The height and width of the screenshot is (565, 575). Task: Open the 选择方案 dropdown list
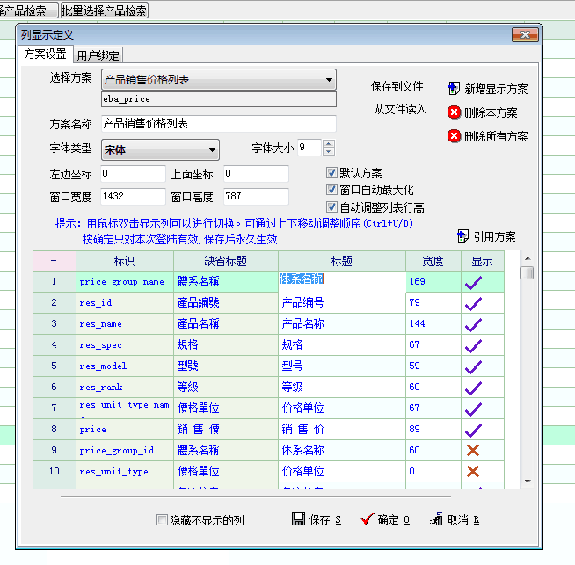329,80
